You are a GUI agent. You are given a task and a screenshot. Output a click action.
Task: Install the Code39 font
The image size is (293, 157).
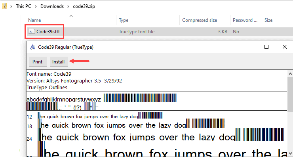click(x=59, y=62)
